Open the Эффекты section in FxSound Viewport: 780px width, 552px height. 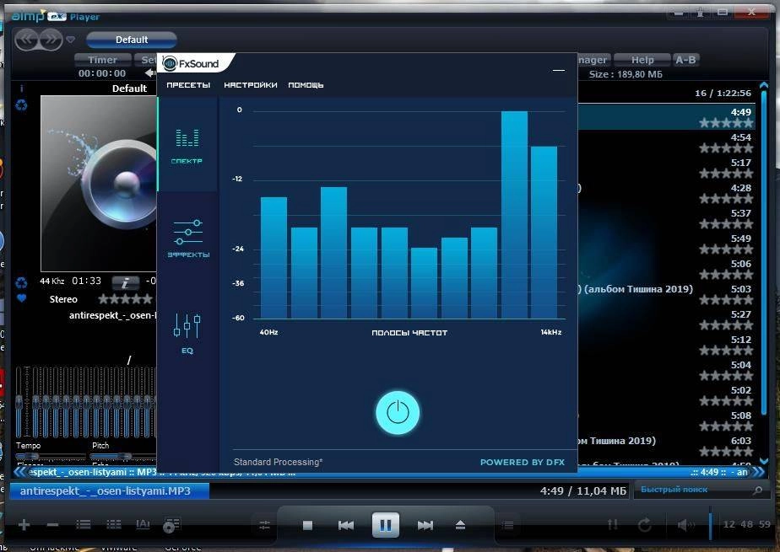[x=188, y=238]
